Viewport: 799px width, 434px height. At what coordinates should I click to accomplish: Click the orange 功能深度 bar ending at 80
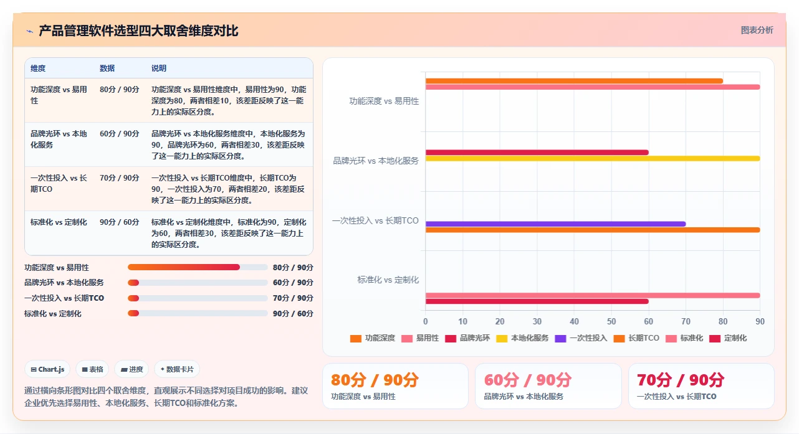[x=574, y=81]
